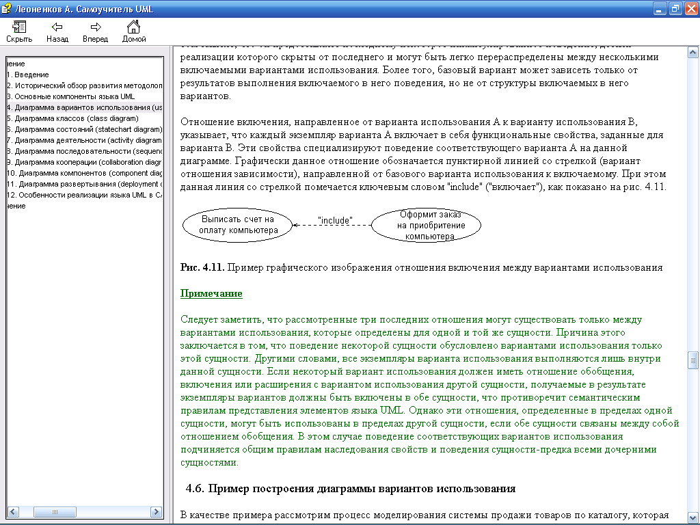Click the 'Оформит заказ на приобритение компьютера' ellipse

[427, 225]
